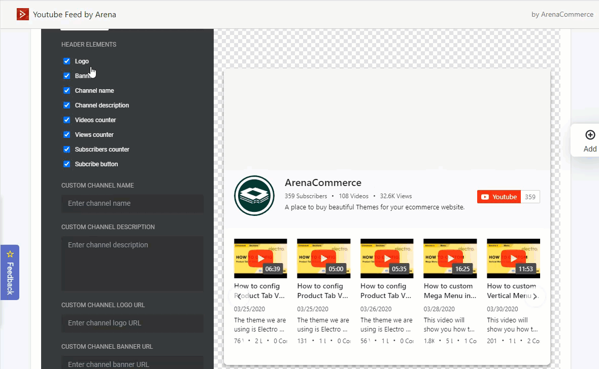This screenshot has height=369, width=599.
Task: Click the channel description about beautiful Themes
Action: click(x=375, y=207)
